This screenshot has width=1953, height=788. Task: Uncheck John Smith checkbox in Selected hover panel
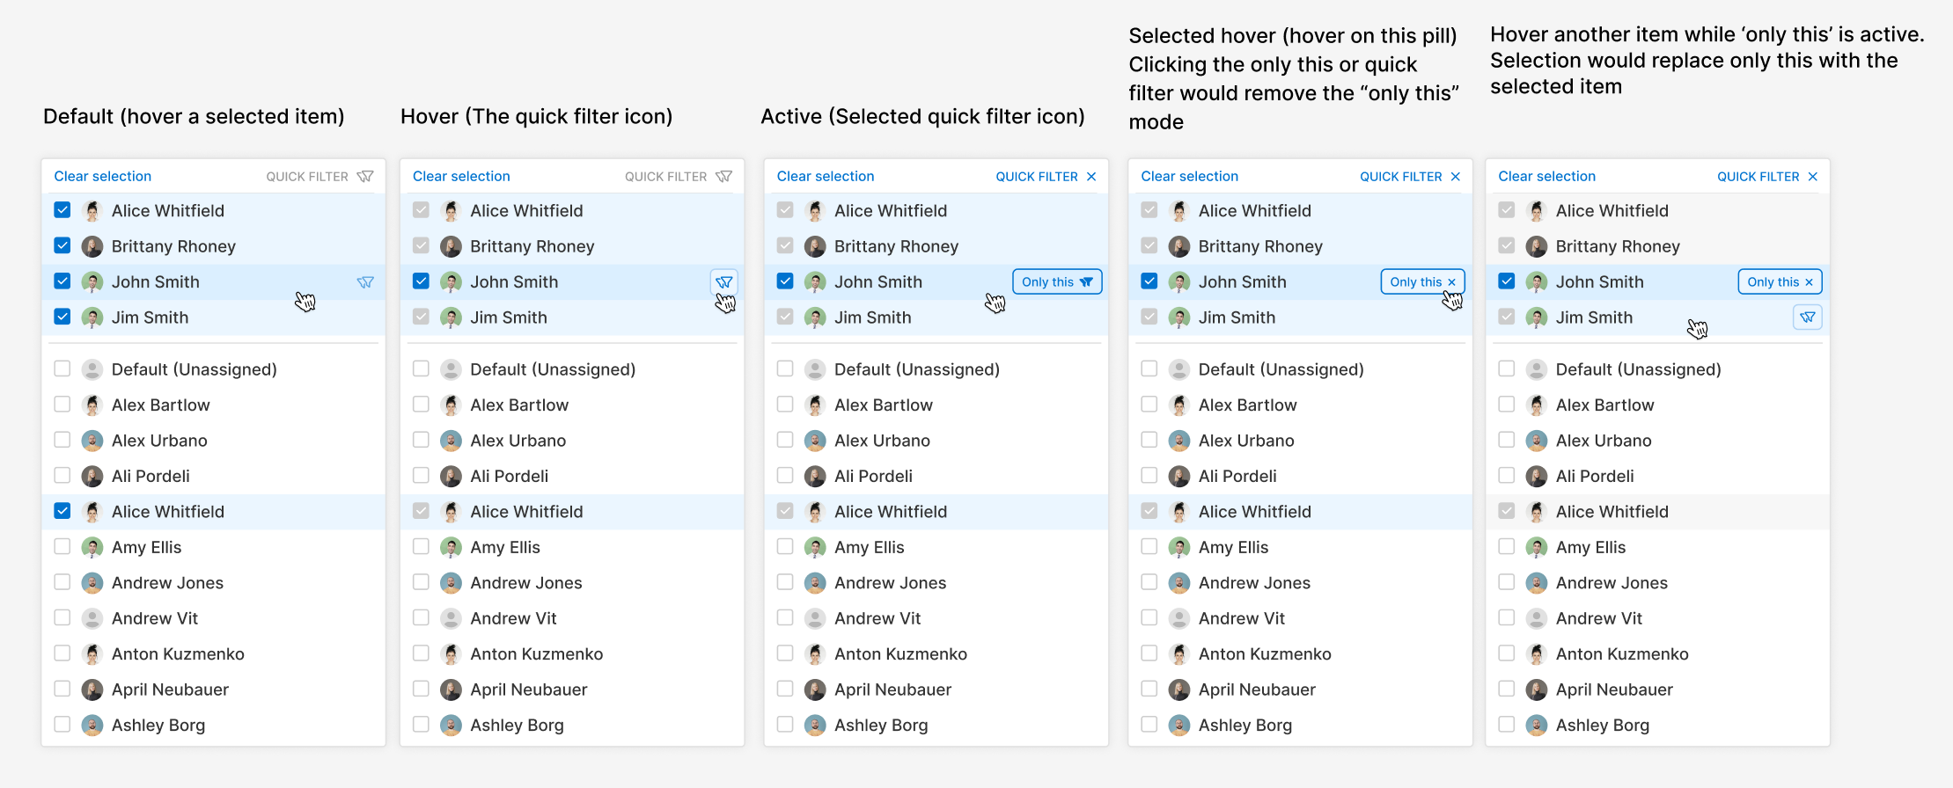click(1149, 281)
